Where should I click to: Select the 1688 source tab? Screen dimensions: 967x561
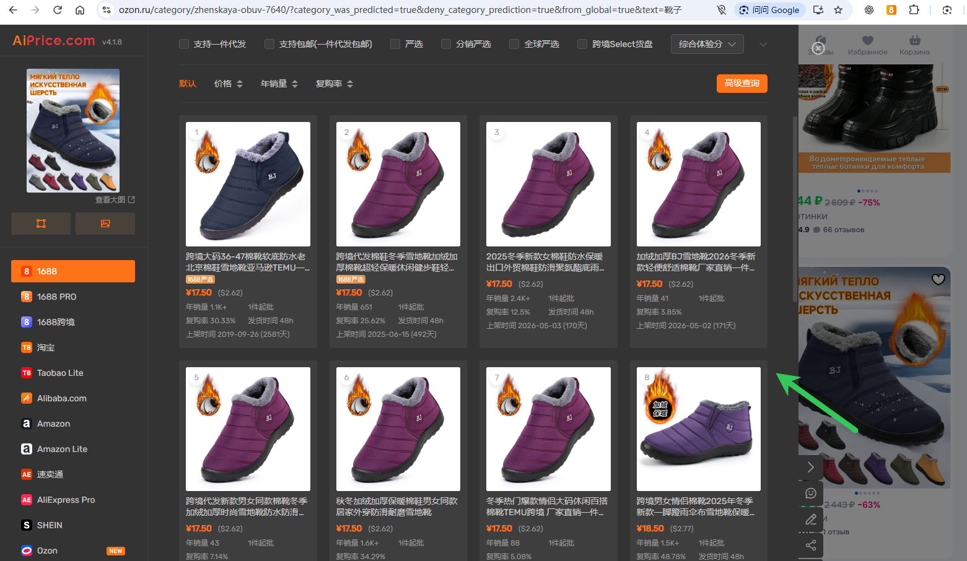[73, 271]
